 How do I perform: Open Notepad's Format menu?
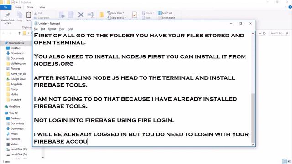click(x=52, y=29)
